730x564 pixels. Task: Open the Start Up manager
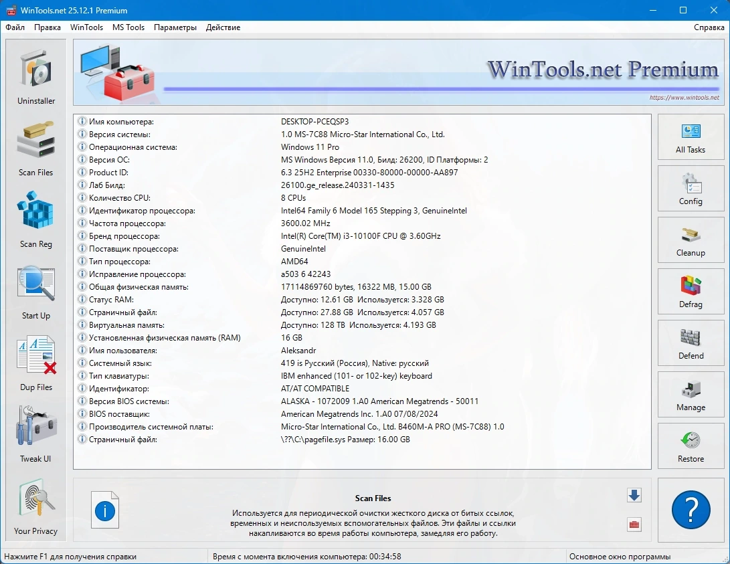coord(36,292)
